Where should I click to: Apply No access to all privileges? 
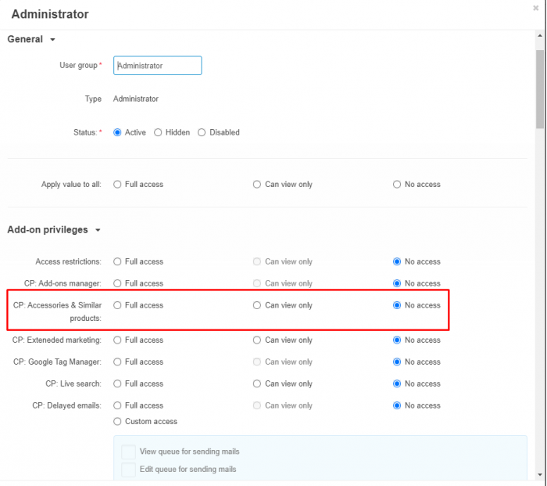(397, 184)
